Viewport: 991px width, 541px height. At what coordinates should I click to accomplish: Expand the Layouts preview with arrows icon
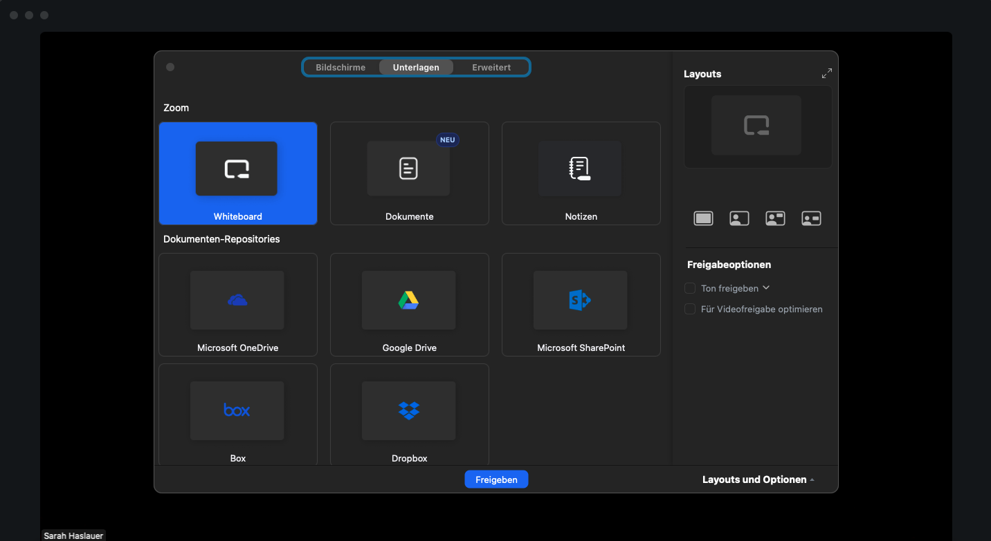[826, 73]
